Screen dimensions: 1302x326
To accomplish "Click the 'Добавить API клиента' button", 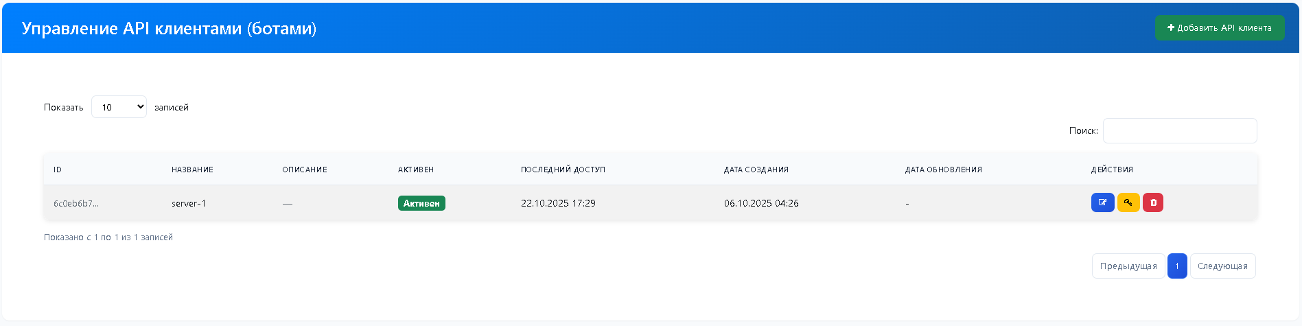I will coord(1219,28).
